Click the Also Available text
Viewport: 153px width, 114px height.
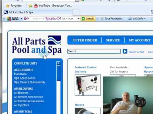[120, 67]
